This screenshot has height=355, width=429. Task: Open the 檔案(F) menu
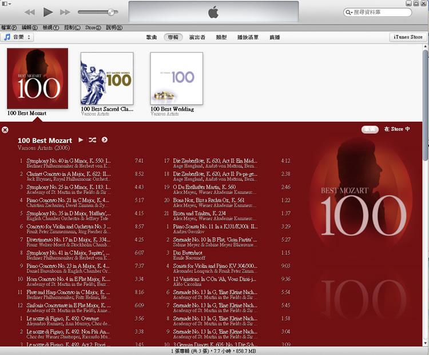(9, 27)
